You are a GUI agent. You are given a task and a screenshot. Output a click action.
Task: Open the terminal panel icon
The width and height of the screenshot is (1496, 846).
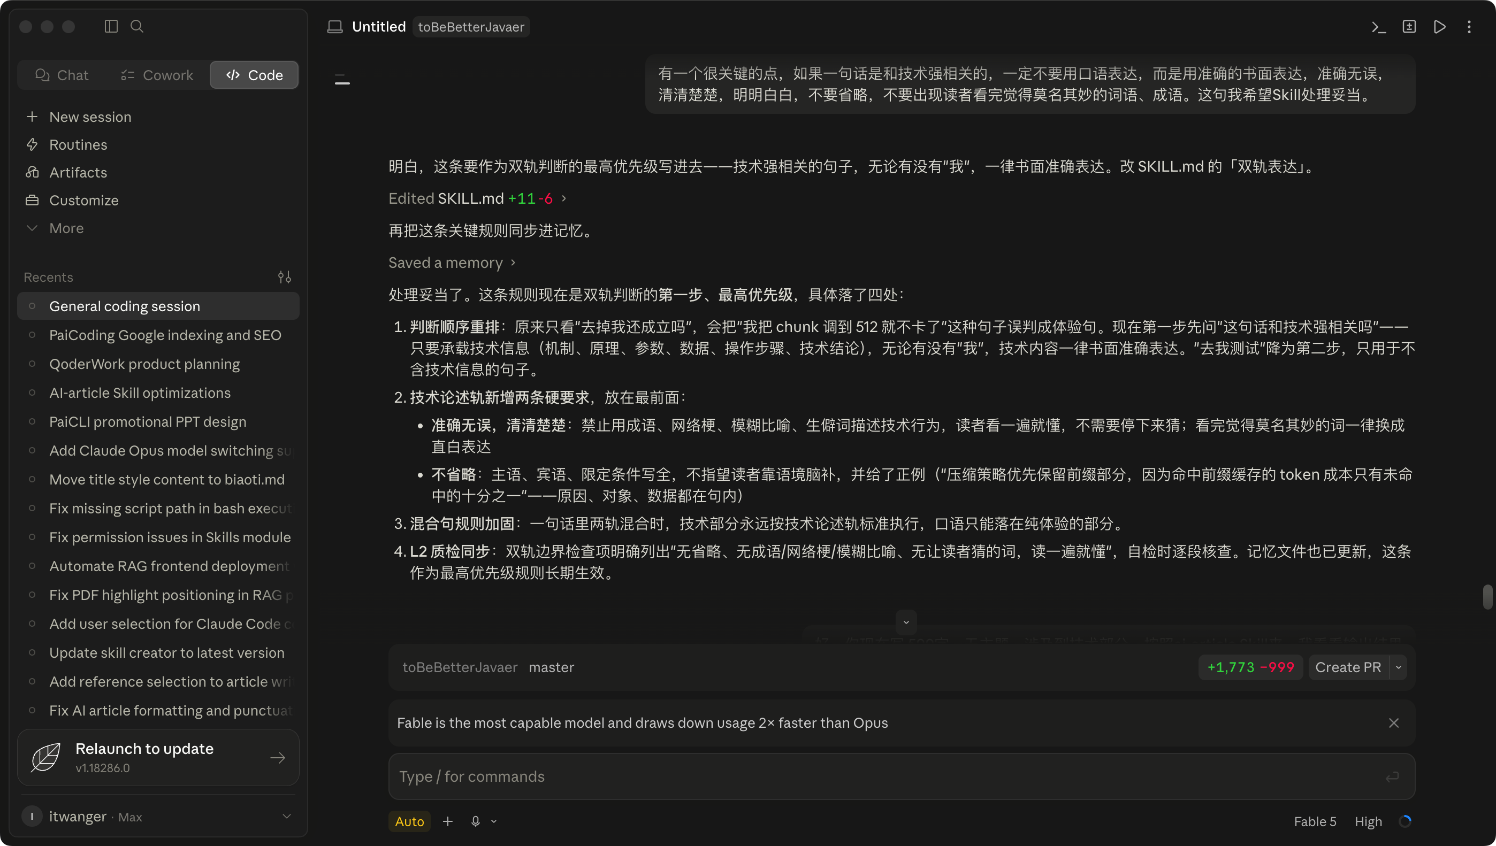pos(1379,27)
